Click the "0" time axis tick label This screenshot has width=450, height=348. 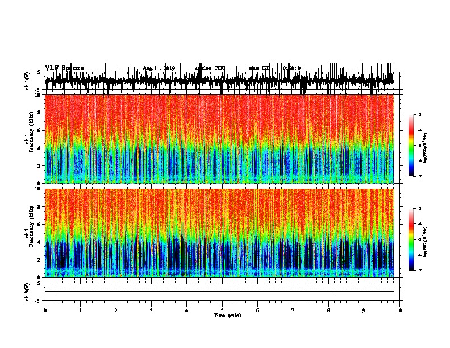[45, 310]
